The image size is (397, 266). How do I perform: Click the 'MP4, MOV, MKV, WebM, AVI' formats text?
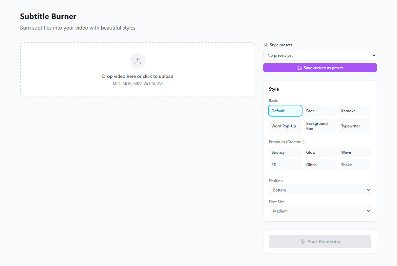138,84
